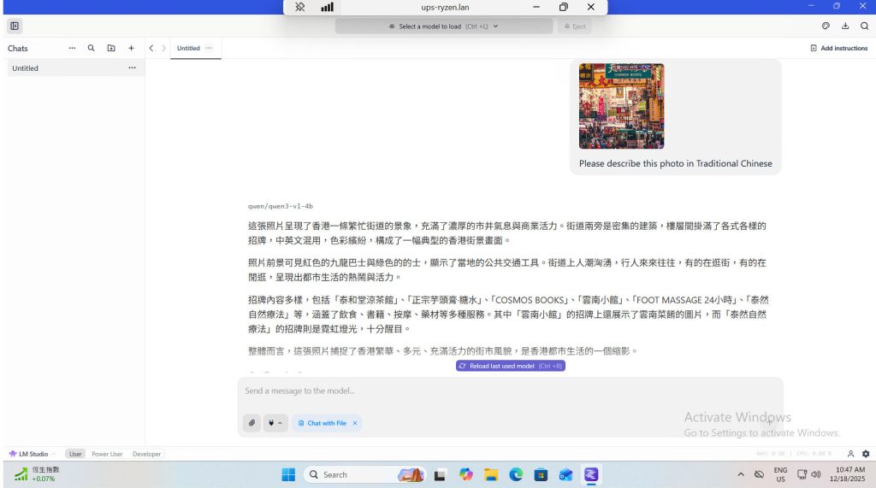The image size is (876, 488).
Task: Start a new chat with plus icon
Action: pos(131,49)
